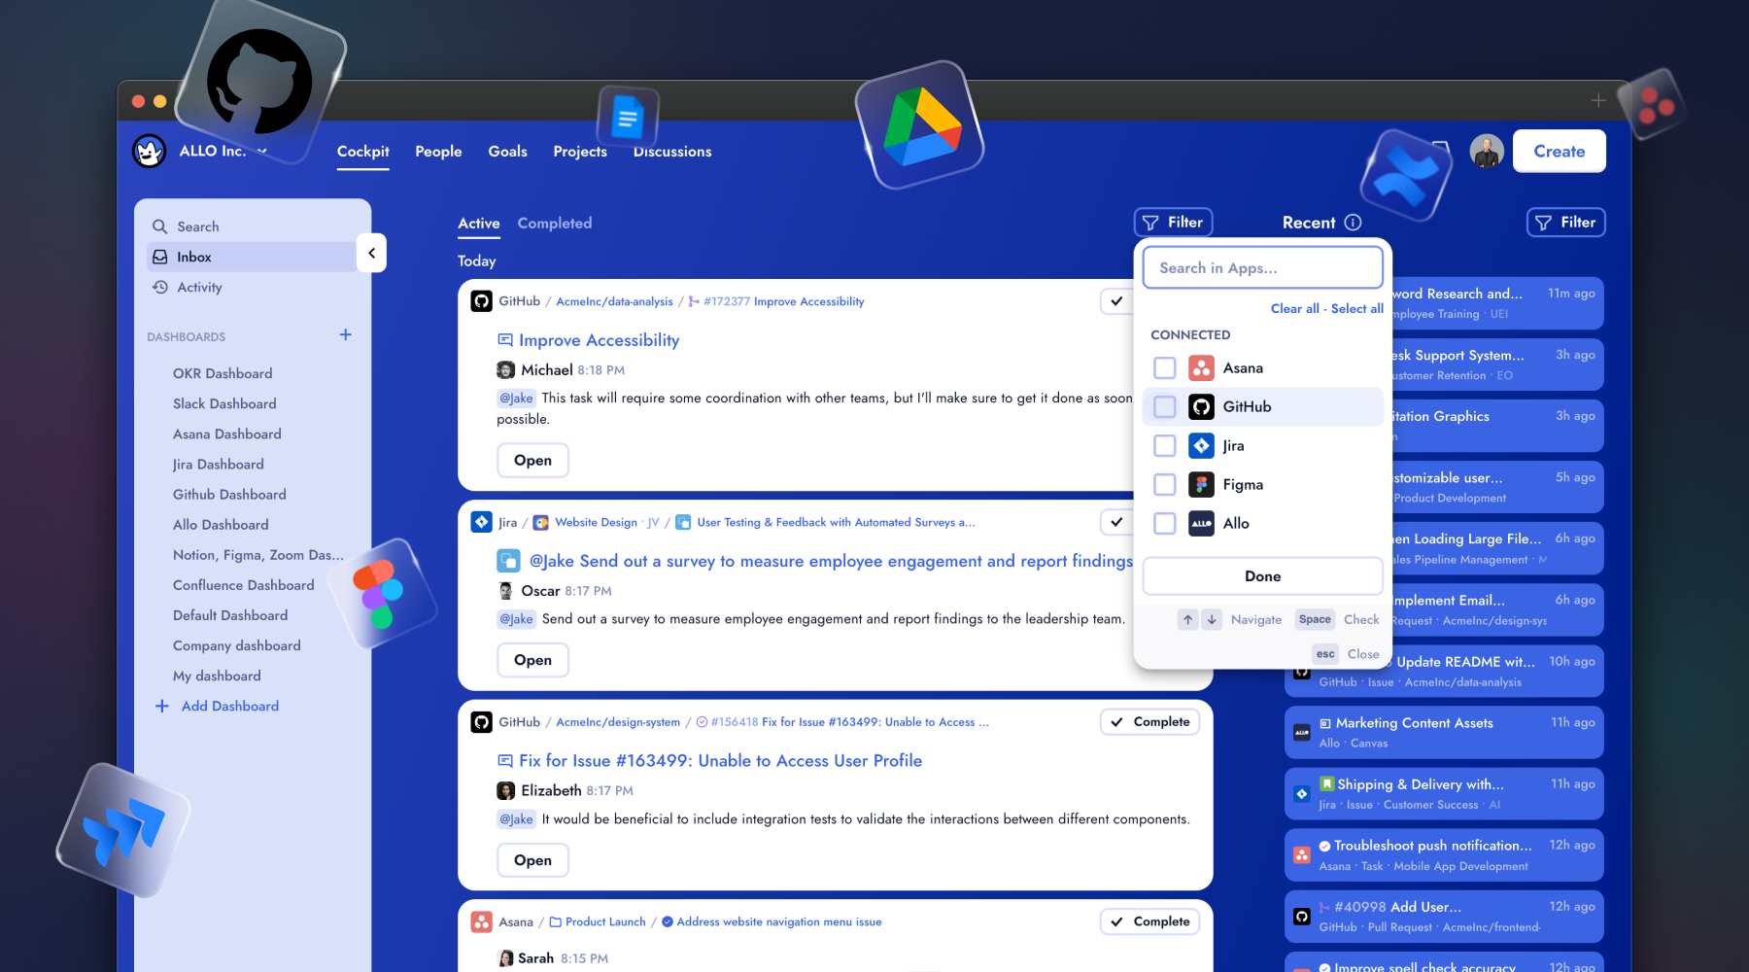This screenshot has width=1749, height=972.
Task: Select the Active tab
Action: [479, 223]
